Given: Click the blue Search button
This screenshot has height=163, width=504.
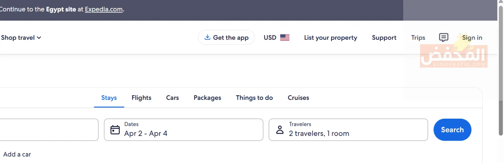Looking at the screenshot, I should pos(452,130).
